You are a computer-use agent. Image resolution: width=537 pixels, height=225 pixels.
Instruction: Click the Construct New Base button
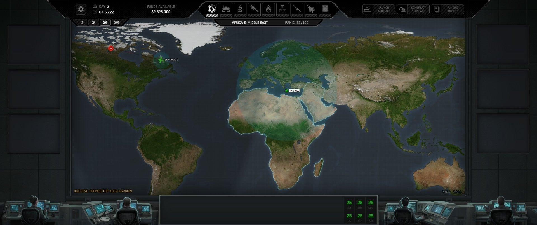[413, 10]
